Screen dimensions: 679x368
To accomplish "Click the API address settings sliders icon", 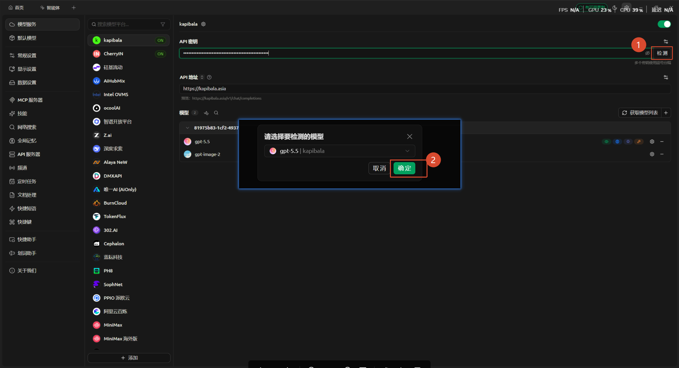I will pyautogui.click(x=666, y=77).
